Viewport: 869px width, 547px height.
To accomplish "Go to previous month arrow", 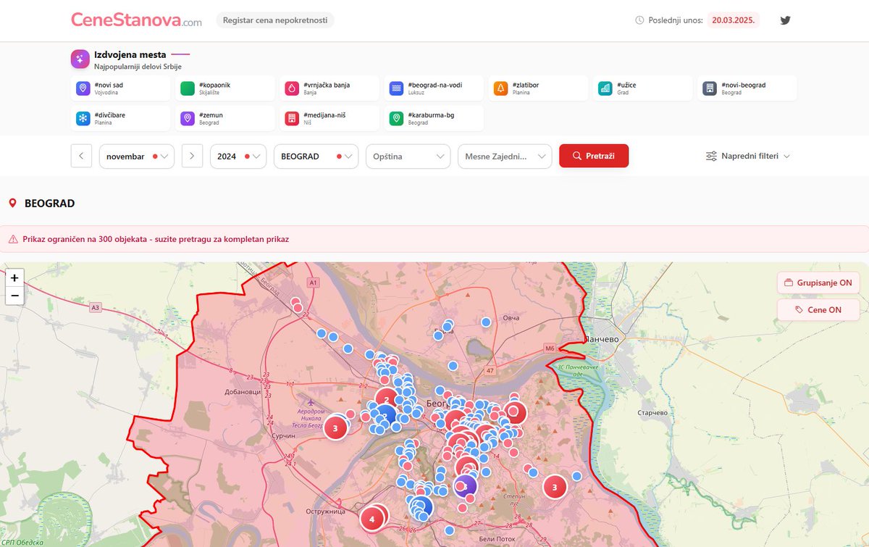I will (x=81, y=156).
